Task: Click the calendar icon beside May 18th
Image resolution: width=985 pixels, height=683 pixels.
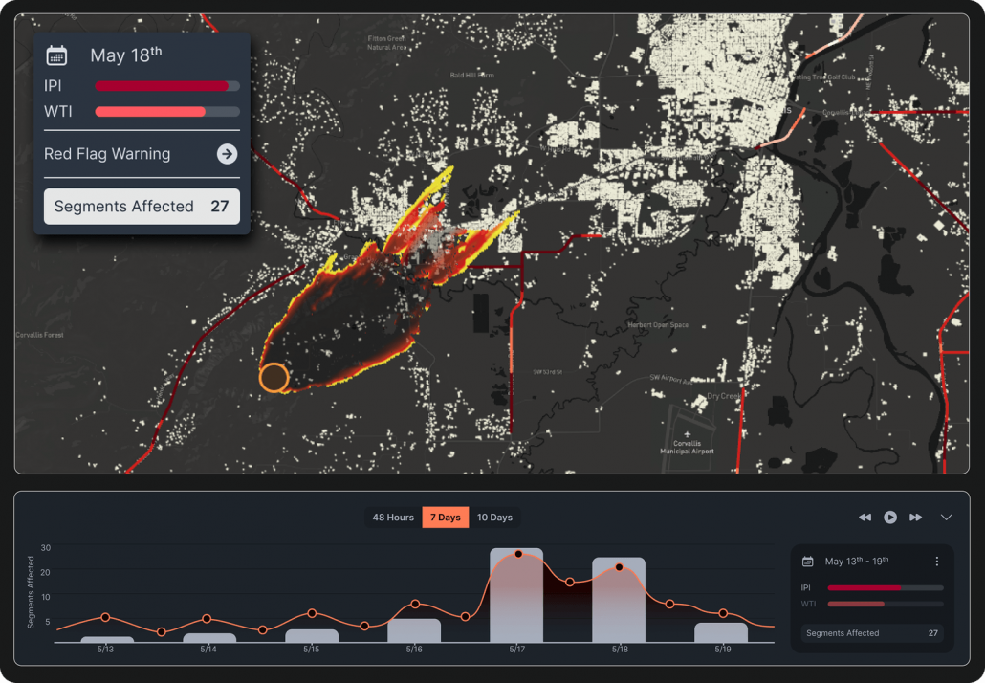Action: point(56,55)
